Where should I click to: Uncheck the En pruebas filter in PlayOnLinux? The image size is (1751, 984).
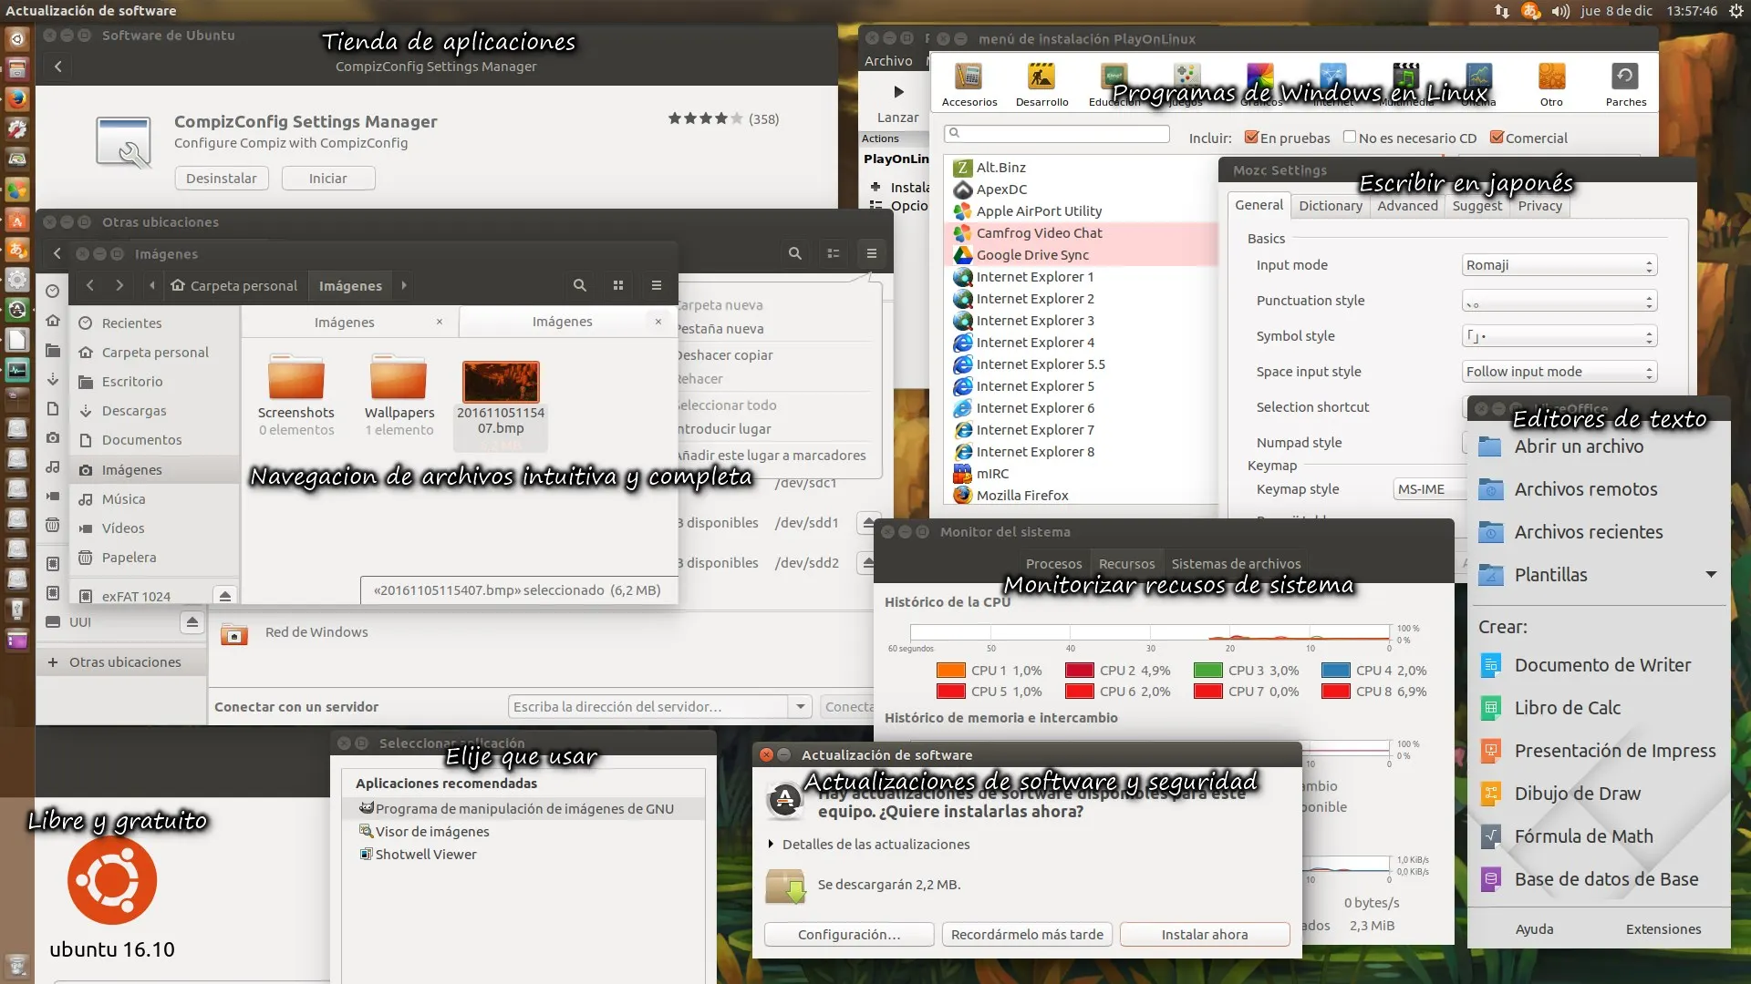tap(1252, 137)
